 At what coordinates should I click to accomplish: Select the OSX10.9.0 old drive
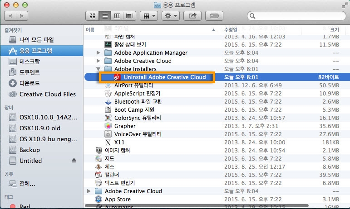click(41, 128)
